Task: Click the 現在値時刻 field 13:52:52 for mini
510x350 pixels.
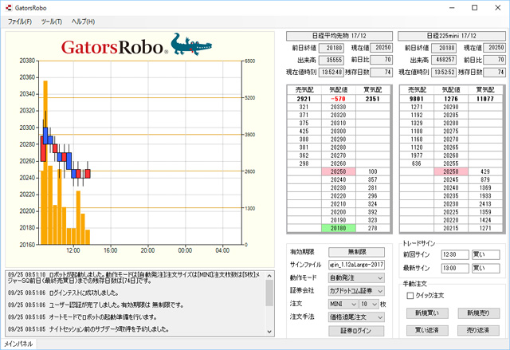Action: 444,73
